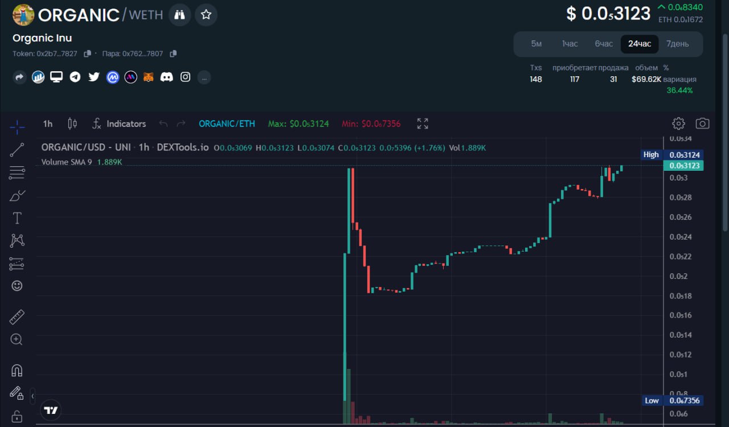Click the Volume SMA 9 indicator label
Screen dimensions: 729x427
[x=67, y=162]
